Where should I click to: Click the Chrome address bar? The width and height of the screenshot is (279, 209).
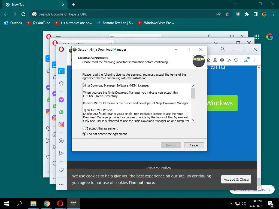coord(123,14)
